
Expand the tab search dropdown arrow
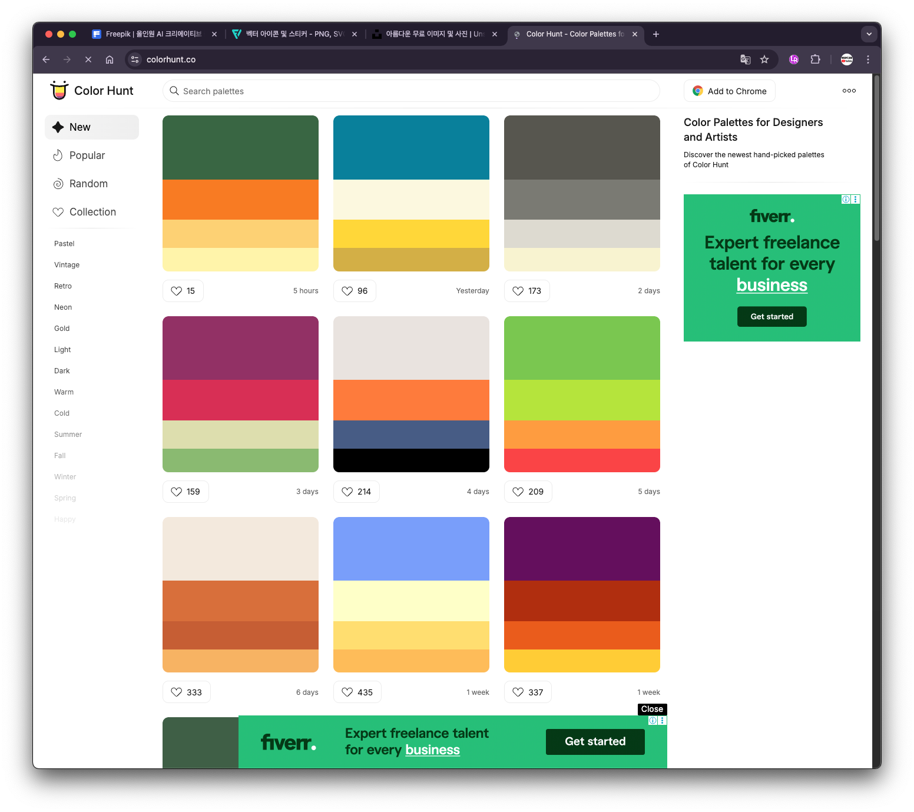click(869, 34)
